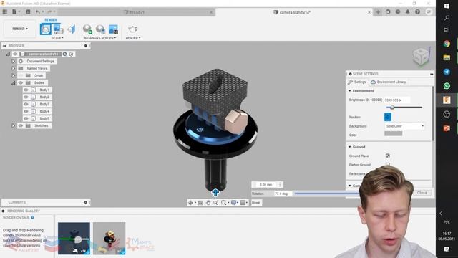Click the Position icon in Scene Settings

[x=387, y=117]
